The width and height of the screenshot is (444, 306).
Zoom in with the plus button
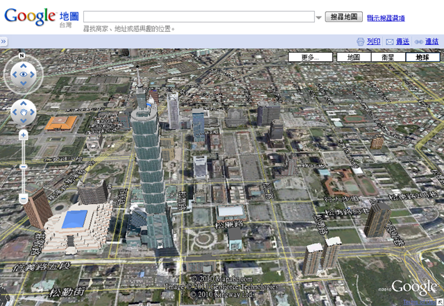tap(23, 135)
